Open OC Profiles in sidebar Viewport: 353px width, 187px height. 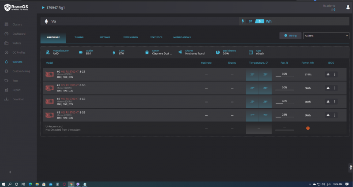19,52
